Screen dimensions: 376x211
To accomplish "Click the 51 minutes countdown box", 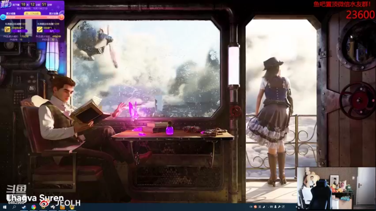I will [x=44, y=5].
